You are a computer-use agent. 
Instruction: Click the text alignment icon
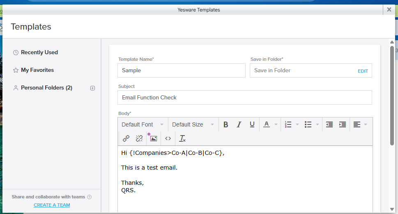[357, 124]
